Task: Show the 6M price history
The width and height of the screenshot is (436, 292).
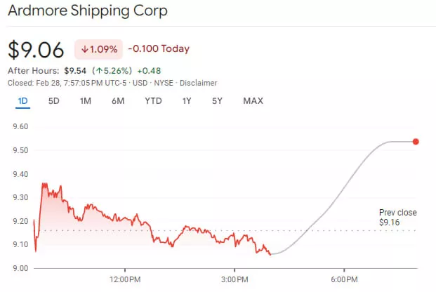Action: coord(118,101)
